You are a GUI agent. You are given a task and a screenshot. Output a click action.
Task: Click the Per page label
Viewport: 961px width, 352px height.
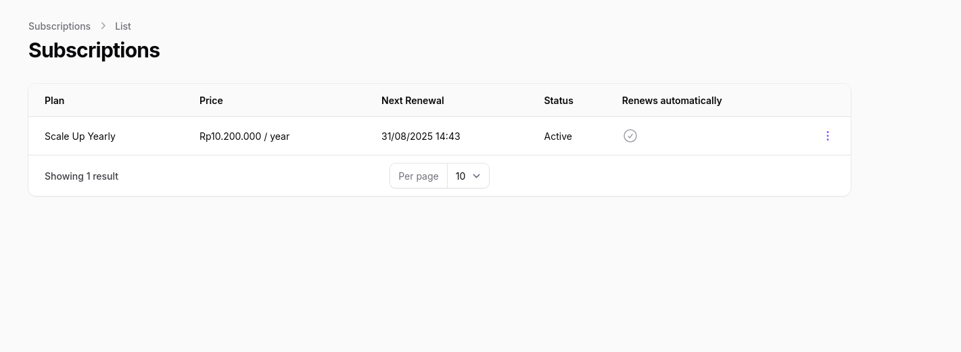pos(419,176)
